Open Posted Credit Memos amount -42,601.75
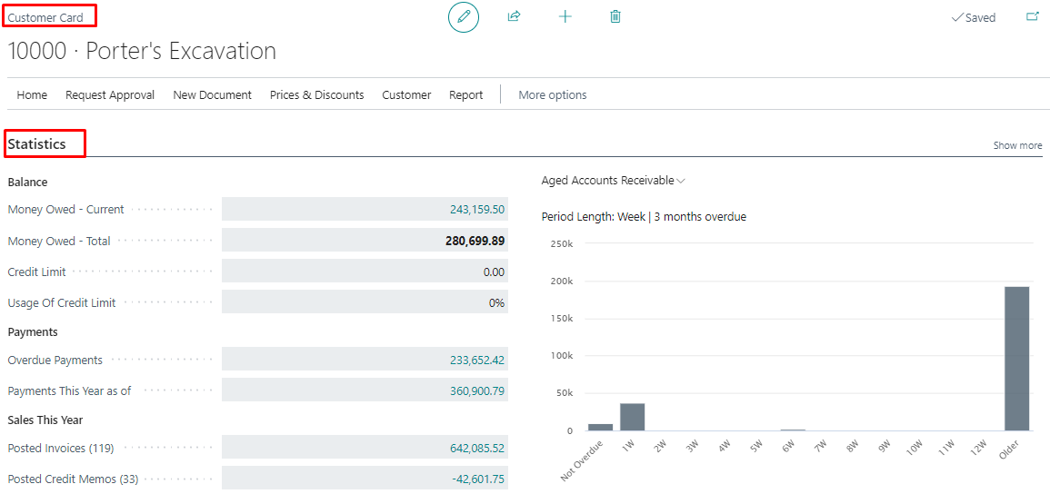Screen dimensions: 1050x494 tap(477, 479)
